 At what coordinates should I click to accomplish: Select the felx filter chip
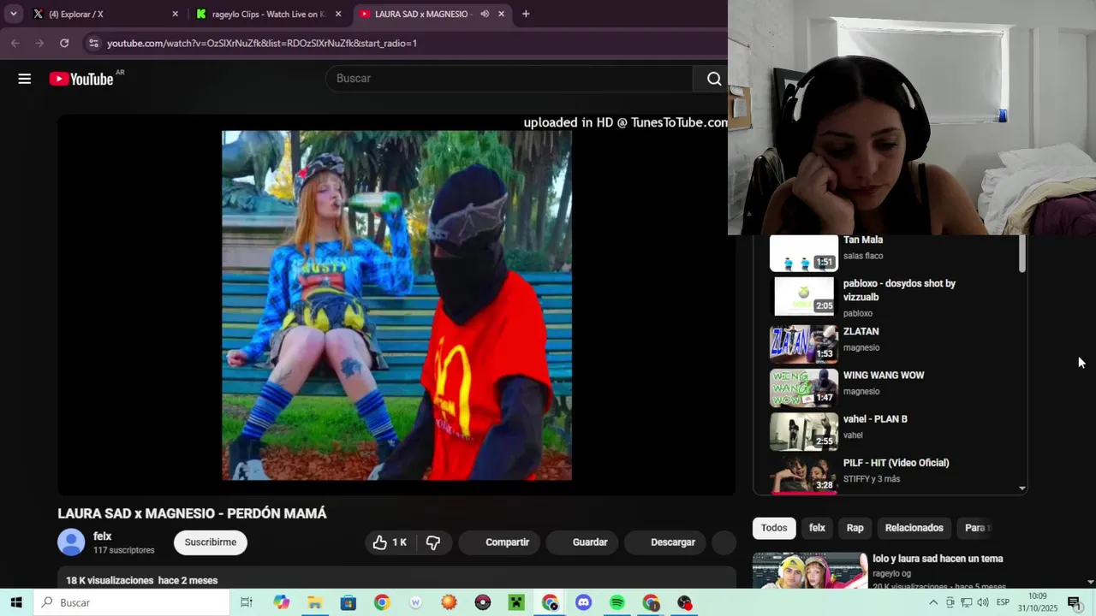point(817,528)
